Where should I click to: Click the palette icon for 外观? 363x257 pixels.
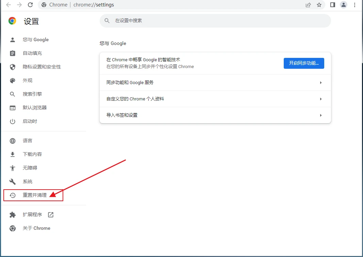13,81
